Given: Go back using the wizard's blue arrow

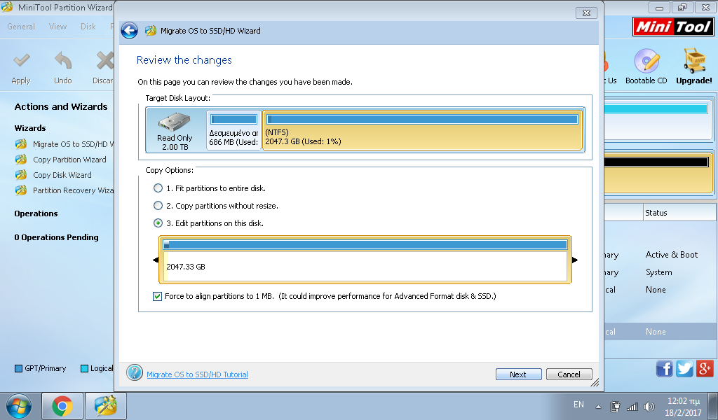Looking at the screenshot, I should tap(129, 31).
